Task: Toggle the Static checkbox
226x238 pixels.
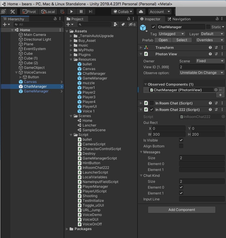Action: coord(208,27)
